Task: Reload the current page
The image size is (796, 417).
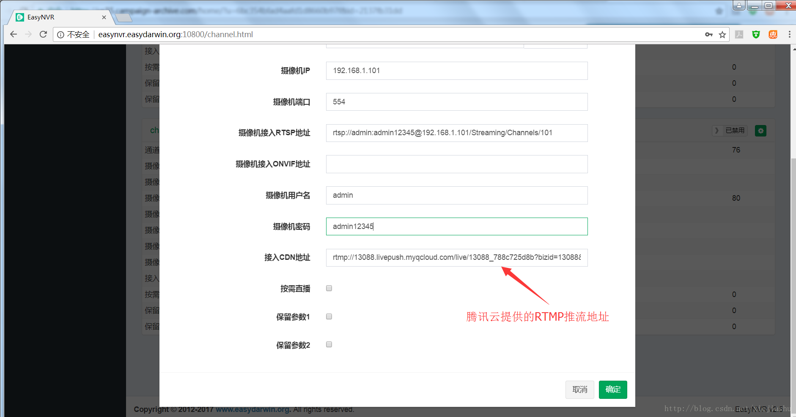Action: 43,34
